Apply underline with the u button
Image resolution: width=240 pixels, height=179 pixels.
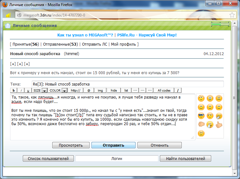[x=28, y=90]
